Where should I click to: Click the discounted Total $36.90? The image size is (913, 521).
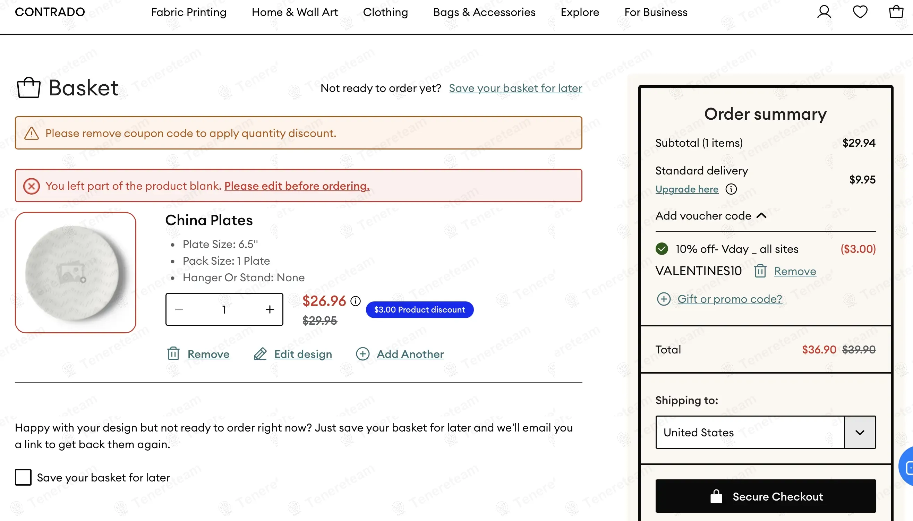coord(819,350)
